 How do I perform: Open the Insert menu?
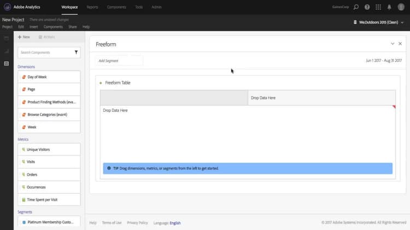34,27
